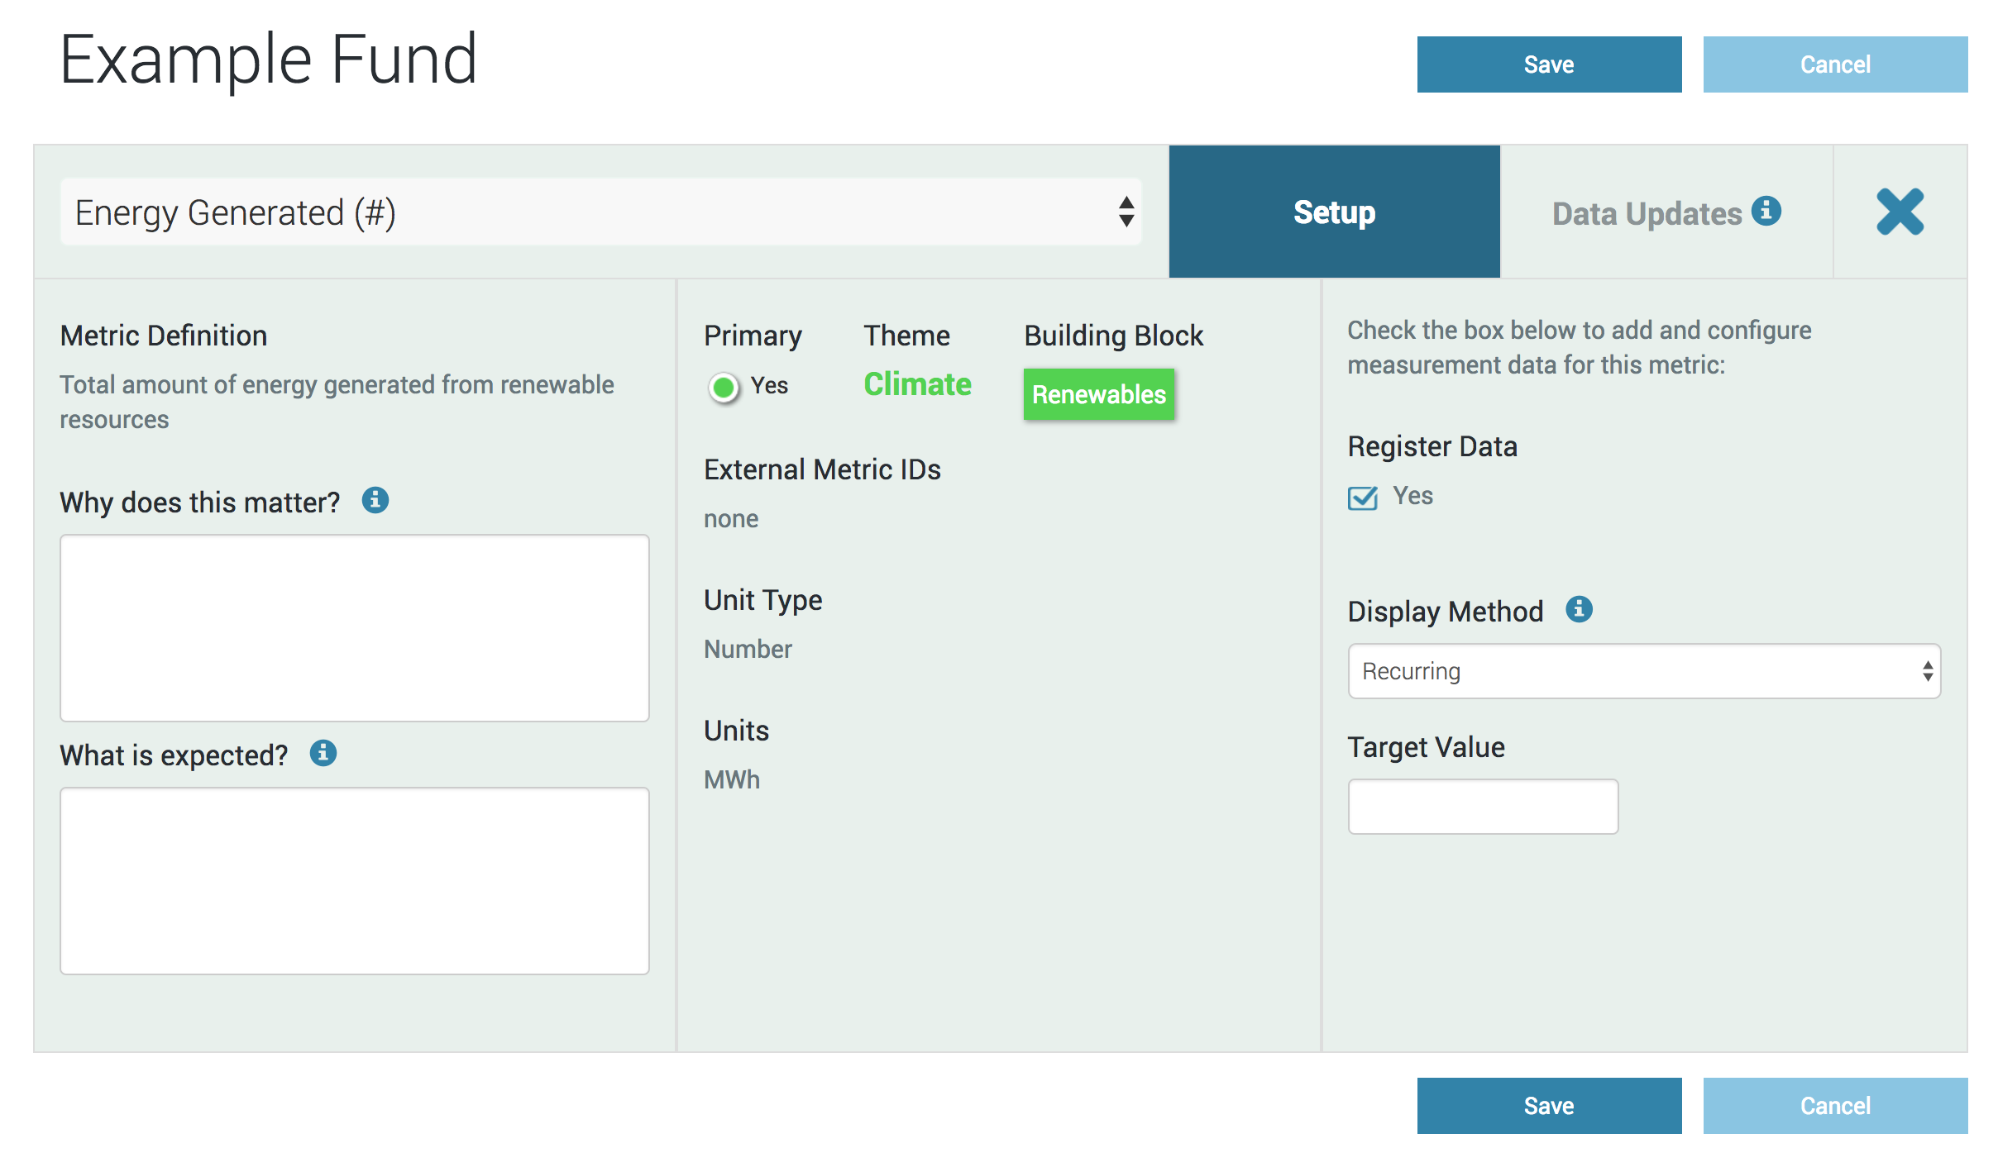Click info icon beside Display Method

(1579, 609)
